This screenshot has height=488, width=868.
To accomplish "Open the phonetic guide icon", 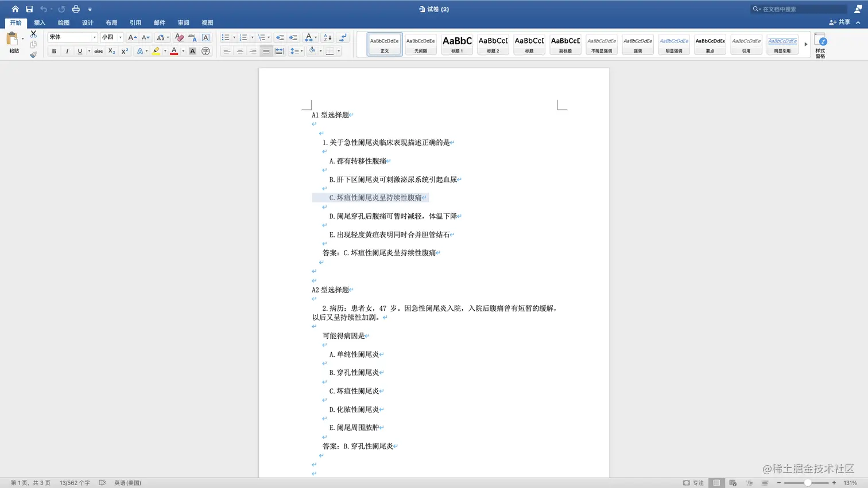I will (x=192, y=37).
